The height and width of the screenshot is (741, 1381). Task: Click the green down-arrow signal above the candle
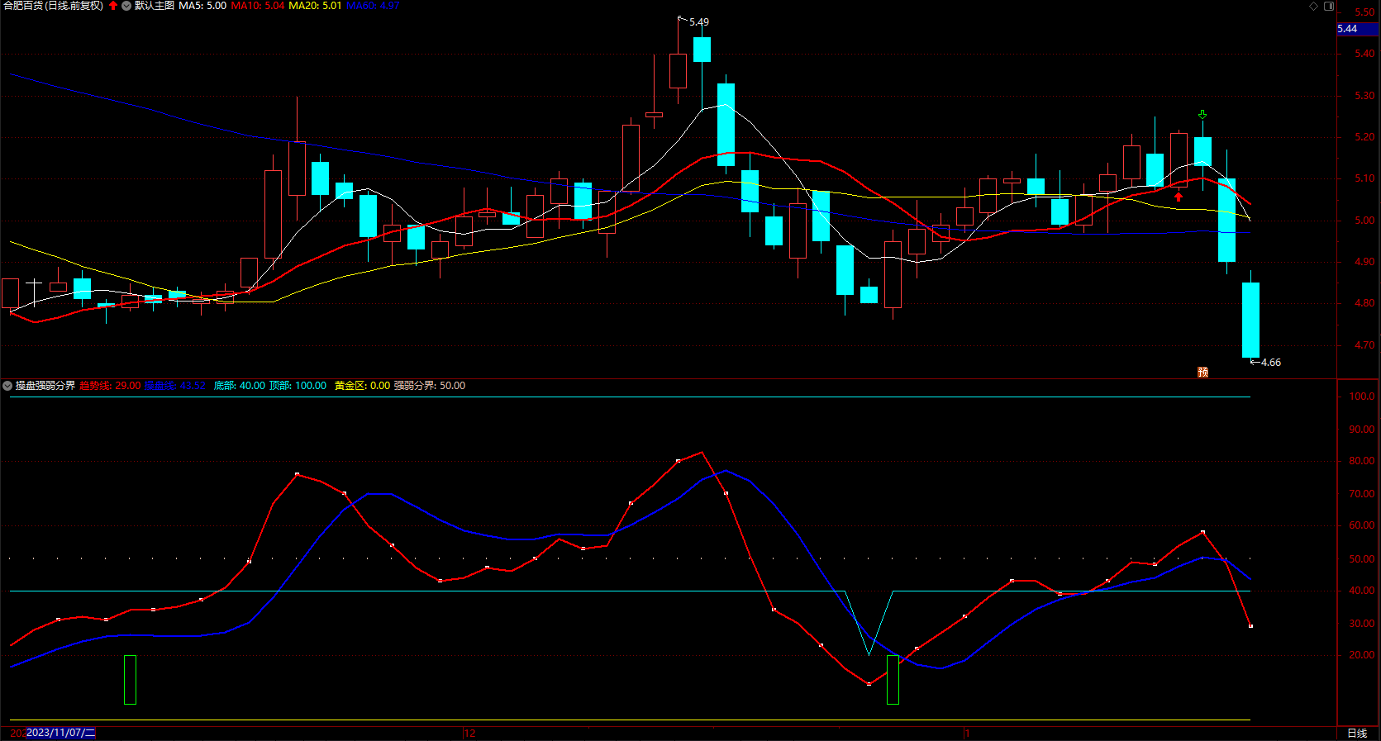coord(1202,115)
